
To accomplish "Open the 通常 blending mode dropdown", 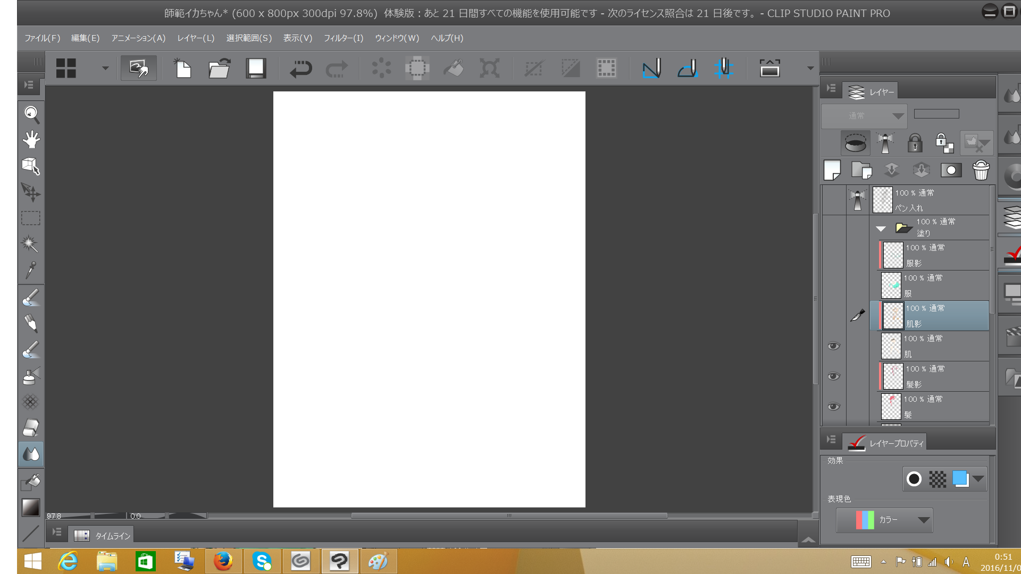I will point(864,116).
